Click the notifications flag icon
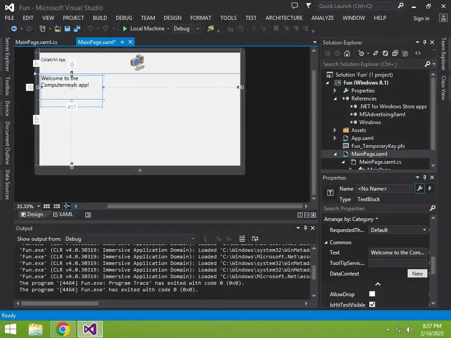This screenshot has height=338, width=451. (309, 6)
